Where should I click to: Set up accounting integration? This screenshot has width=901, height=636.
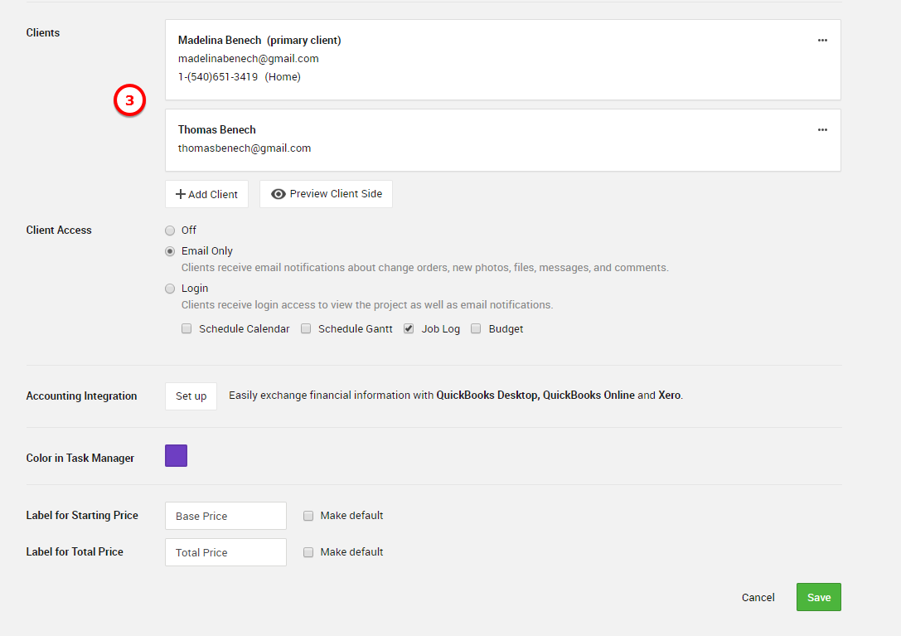[191, 396]
